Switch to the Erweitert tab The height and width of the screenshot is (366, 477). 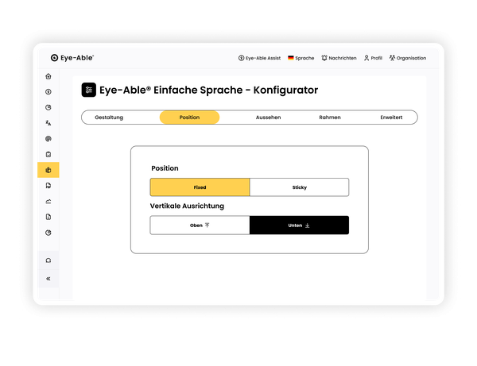click(391, 118)
